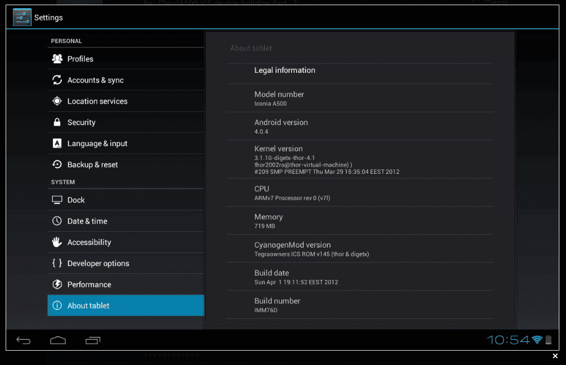
Task: Tap the Android version 4.0.4 row
Action: 360,126
